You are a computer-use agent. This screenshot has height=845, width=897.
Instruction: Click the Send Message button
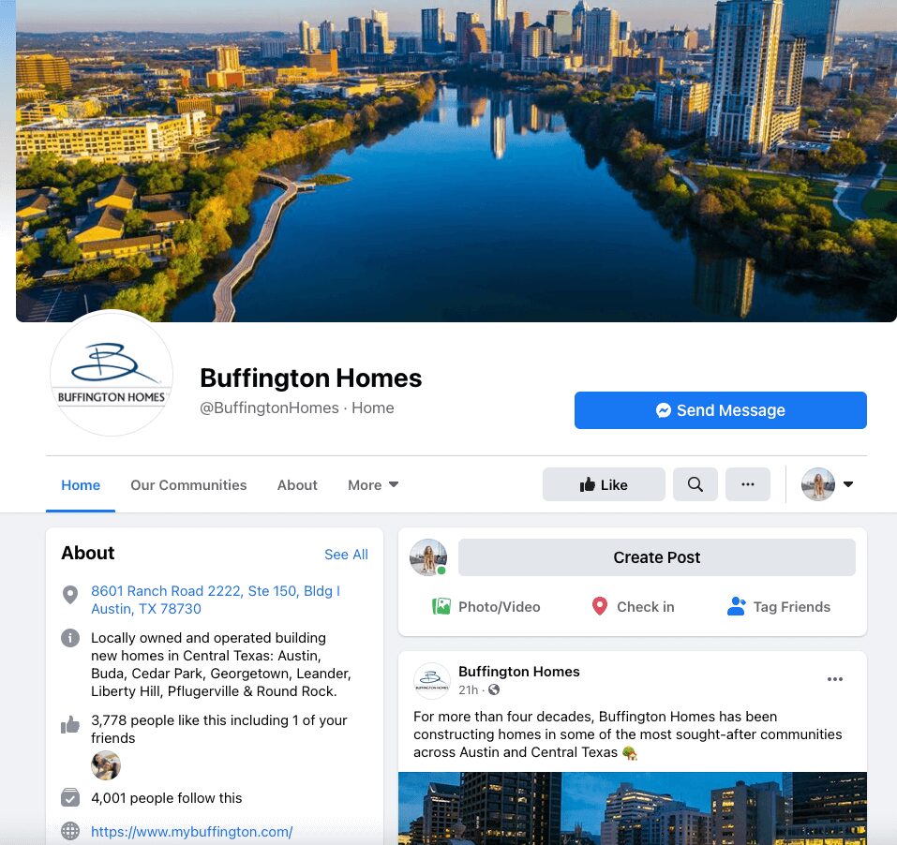tap(720, 410)
